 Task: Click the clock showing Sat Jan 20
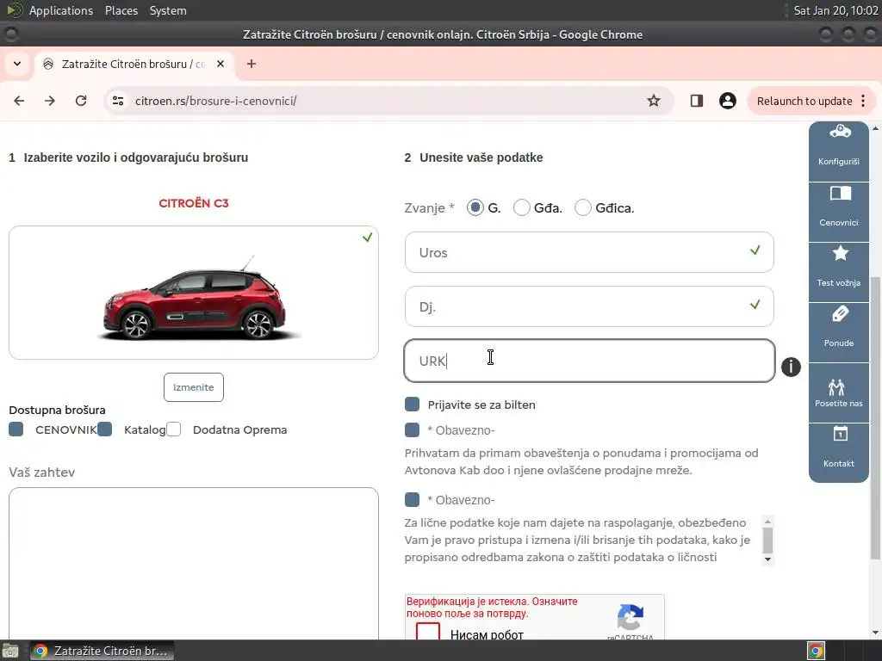coord(835,10)
